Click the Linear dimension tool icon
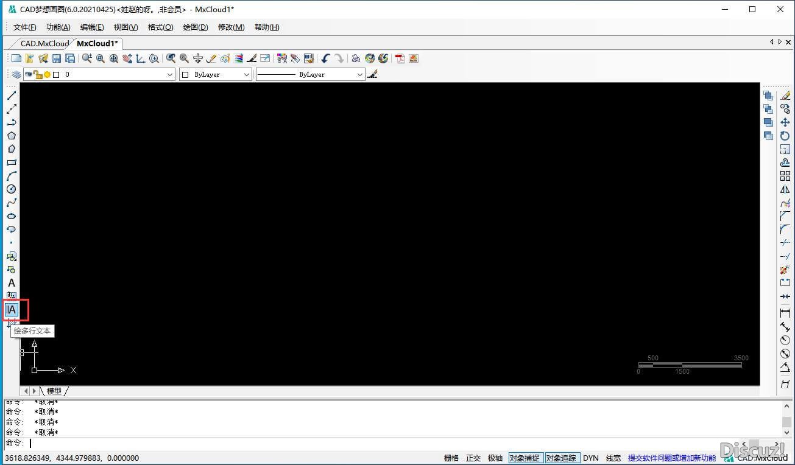Screen dimensions: 795x465 click(x=785, y=313)
